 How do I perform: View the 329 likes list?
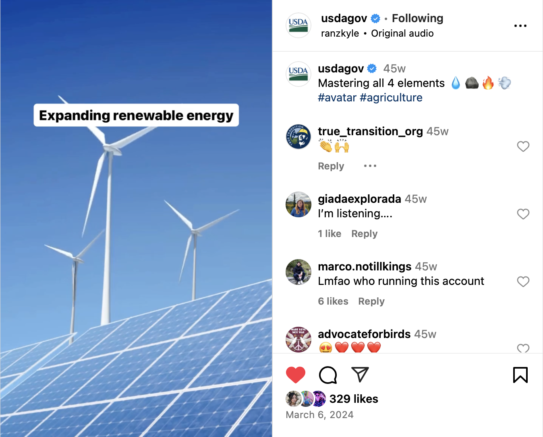pyautogui.click(x=354, y=399)
